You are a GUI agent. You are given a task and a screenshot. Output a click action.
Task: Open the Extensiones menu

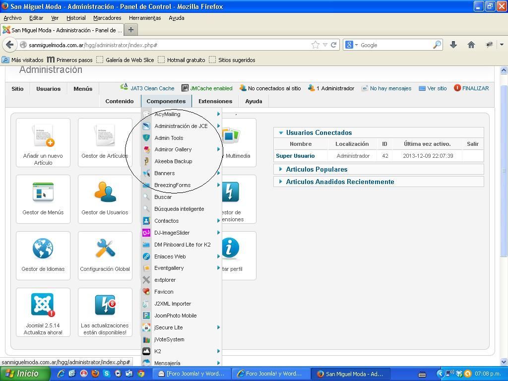(x=215, y=101)
